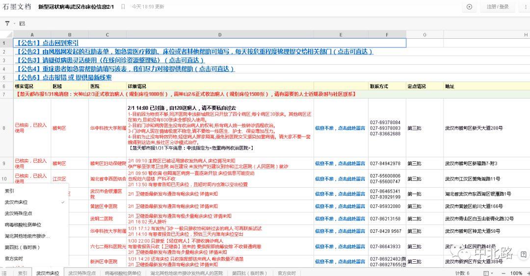Screen dimensions: 530x276
Task: Open 【公告3】 在线问诊资源整理贴 link
Action: (109, 60)
